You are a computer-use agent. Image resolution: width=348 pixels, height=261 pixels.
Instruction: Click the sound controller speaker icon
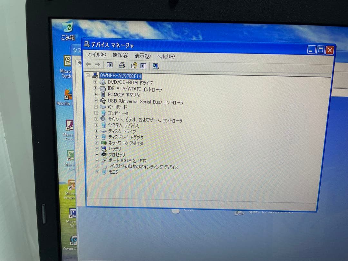103,119
